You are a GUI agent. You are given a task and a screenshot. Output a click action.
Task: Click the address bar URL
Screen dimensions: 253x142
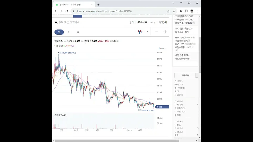coord(104,11)
